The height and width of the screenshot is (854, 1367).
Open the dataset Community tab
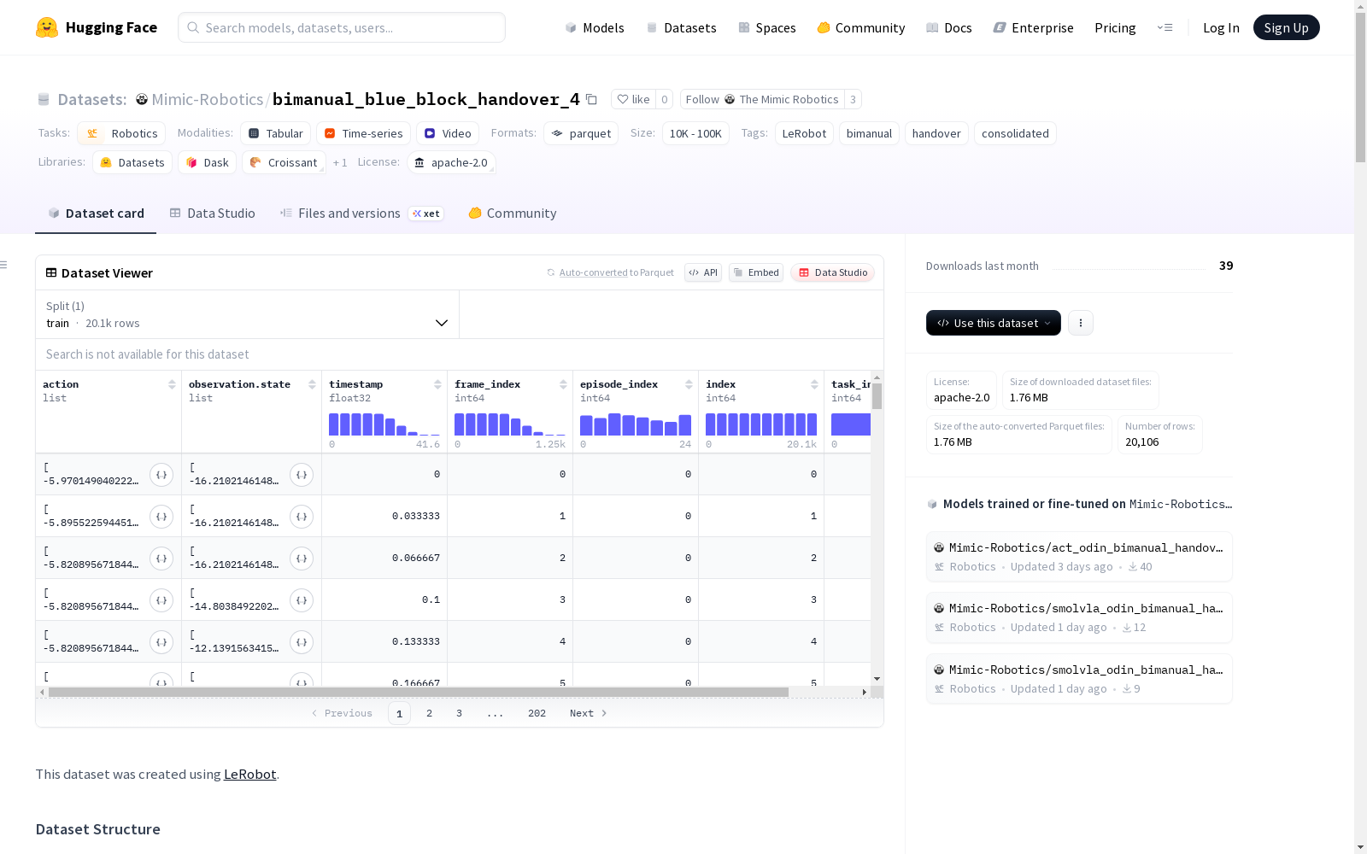(513, 213)
